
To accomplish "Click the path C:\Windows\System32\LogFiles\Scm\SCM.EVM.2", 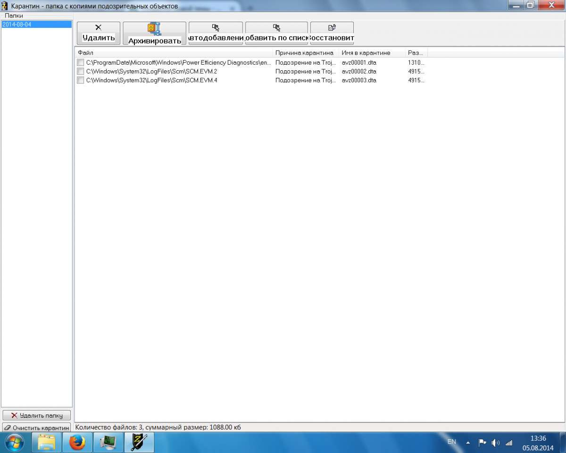I will point(151,71).
